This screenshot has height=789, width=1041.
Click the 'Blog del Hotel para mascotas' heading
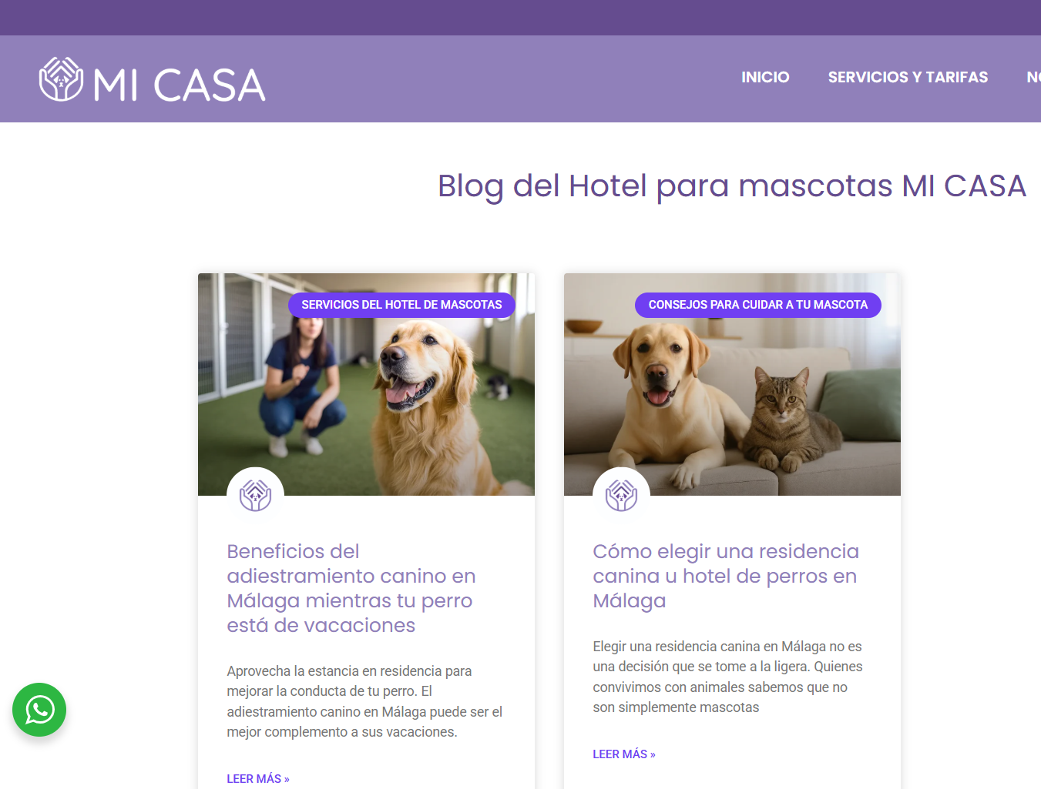(732, 186)
